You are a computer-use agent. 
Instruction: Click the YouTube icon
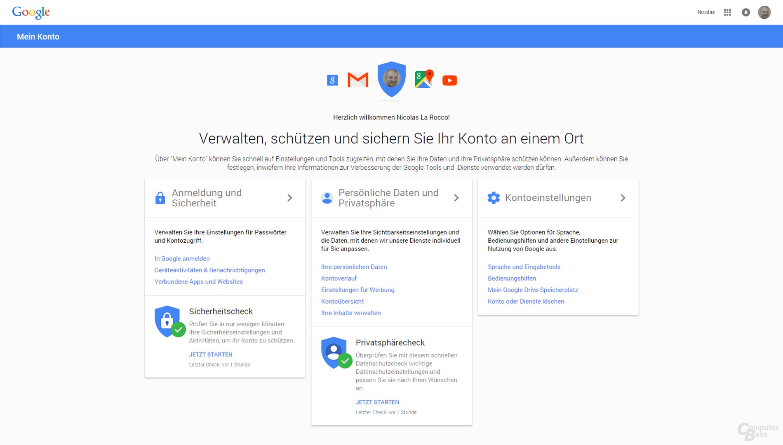[x=449, y=80]
